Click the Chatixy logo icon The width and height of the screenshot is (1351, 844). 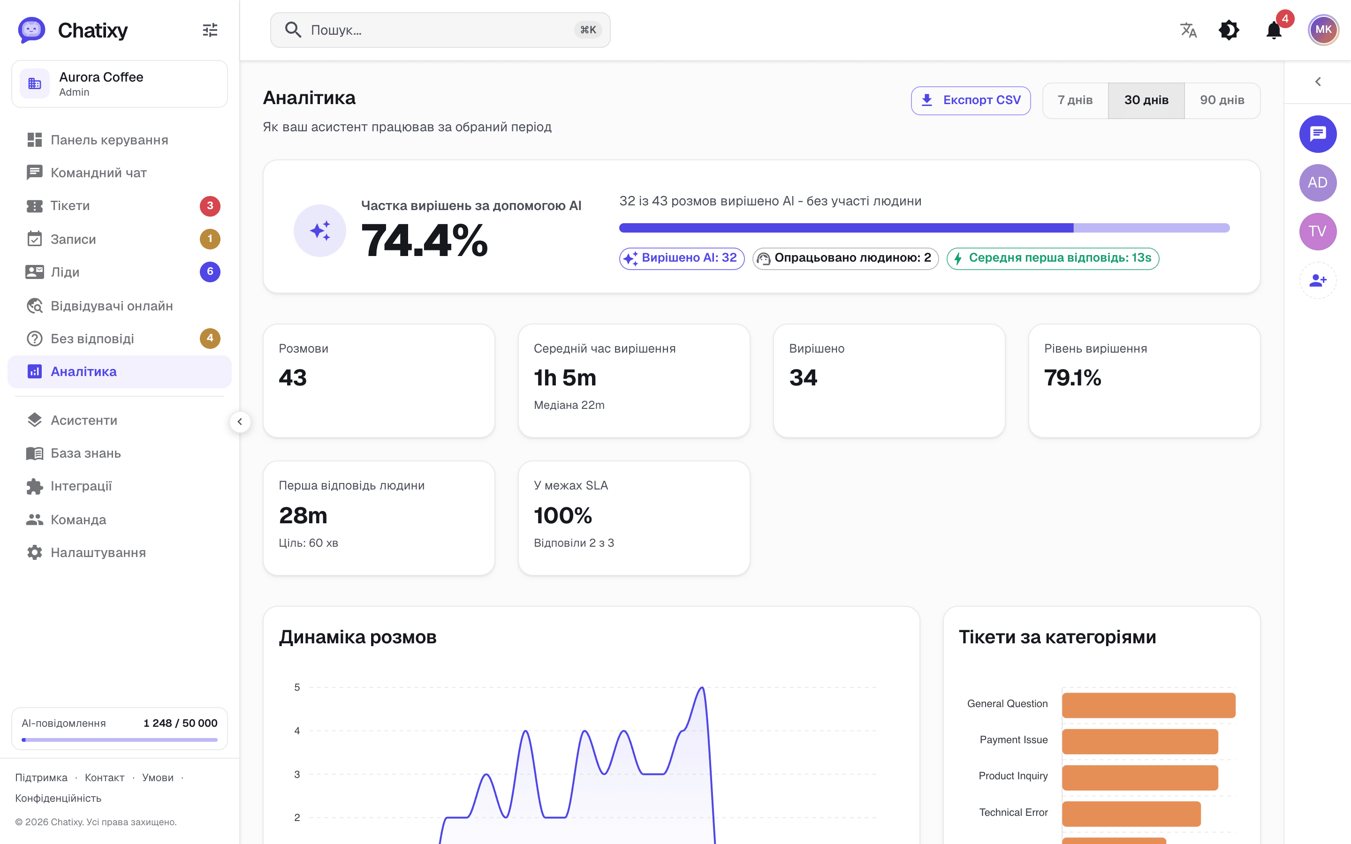point(31,30)
